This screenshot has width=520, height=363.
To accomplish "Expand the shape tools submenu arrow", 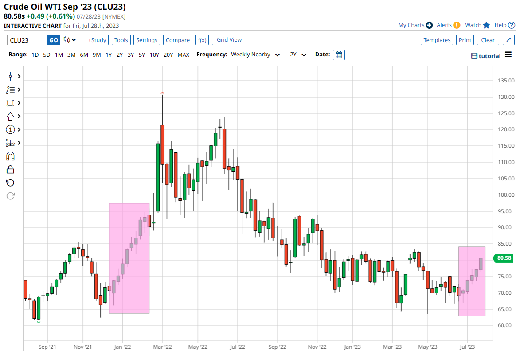I will pos(19,103).
